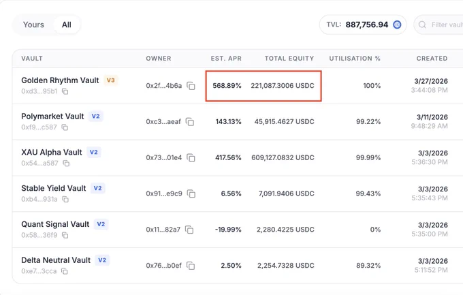
Task: Copy owner address 0x2f...4b6a
Action: [x=191, y=86]
